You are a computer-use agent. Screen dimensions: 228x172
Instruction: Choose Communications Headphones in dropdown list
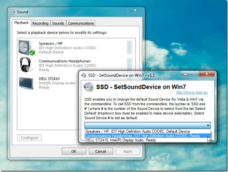[x=147, y=136]
